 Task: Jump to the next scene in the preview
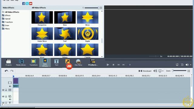tap(129, 64)
